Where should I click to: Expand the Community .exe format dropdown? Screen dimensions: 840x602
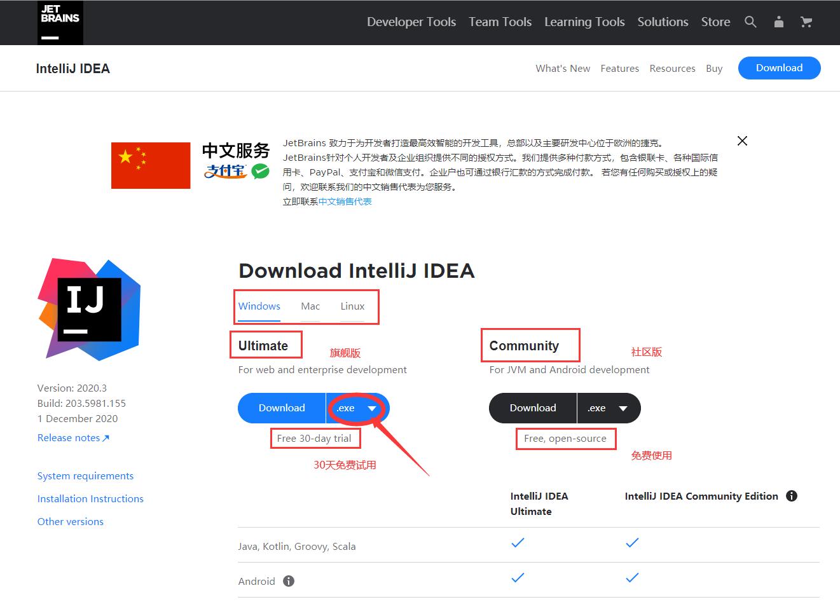[609, 408]
